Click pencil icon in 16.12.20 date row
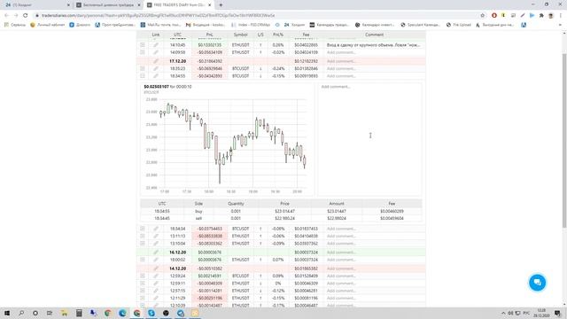 156,252
